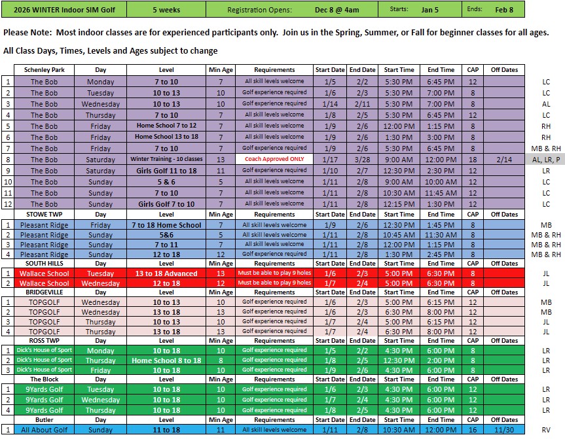Click the '2/14' off date cell
Image resolution: width=565 pixels, height=439 pixels.
coord(504,159)
